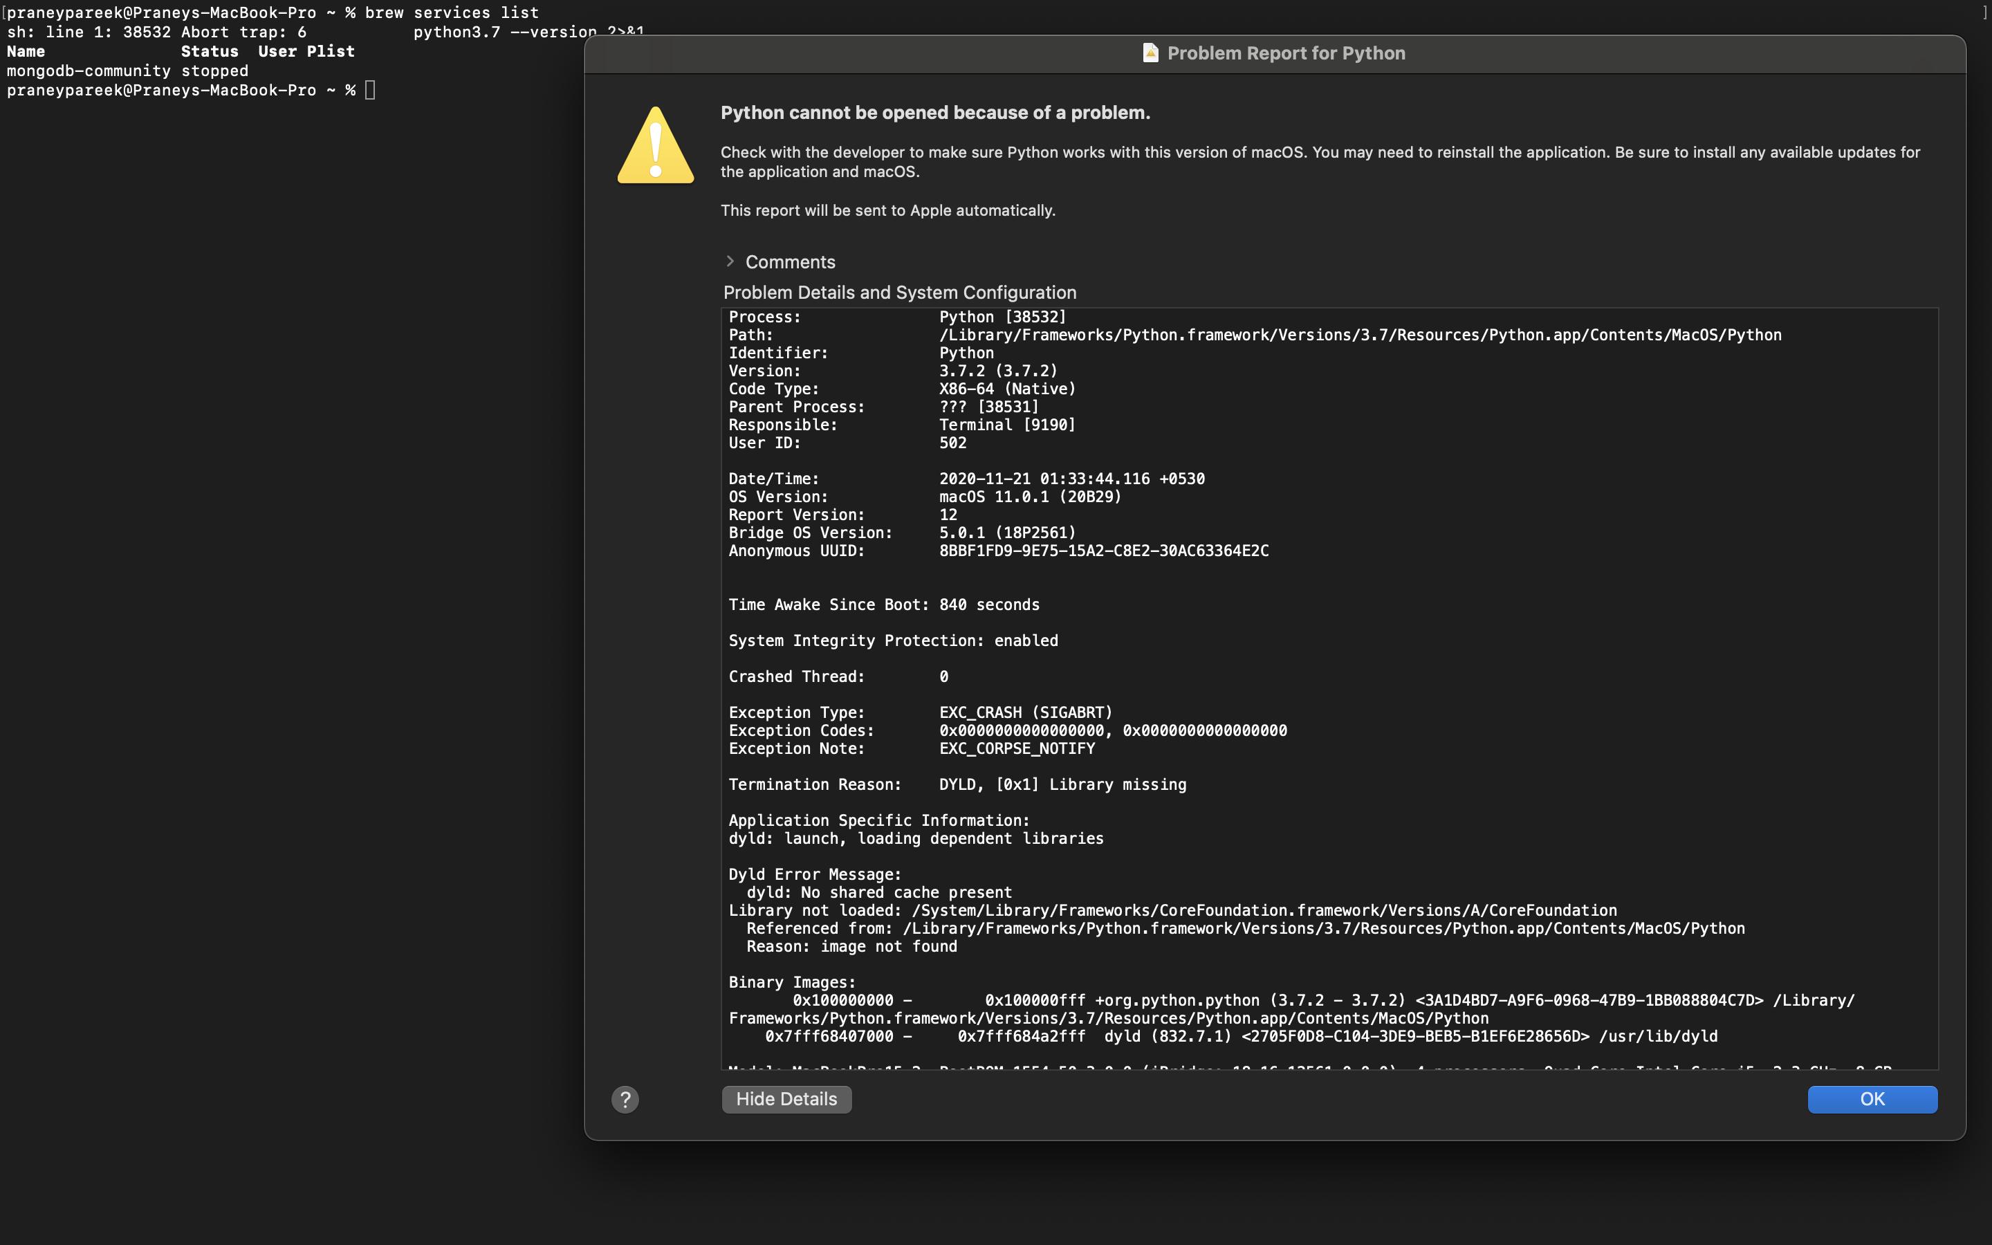Click the terminal input cursor after the prompt
1992x1245 pixels.
click(371, 90)
